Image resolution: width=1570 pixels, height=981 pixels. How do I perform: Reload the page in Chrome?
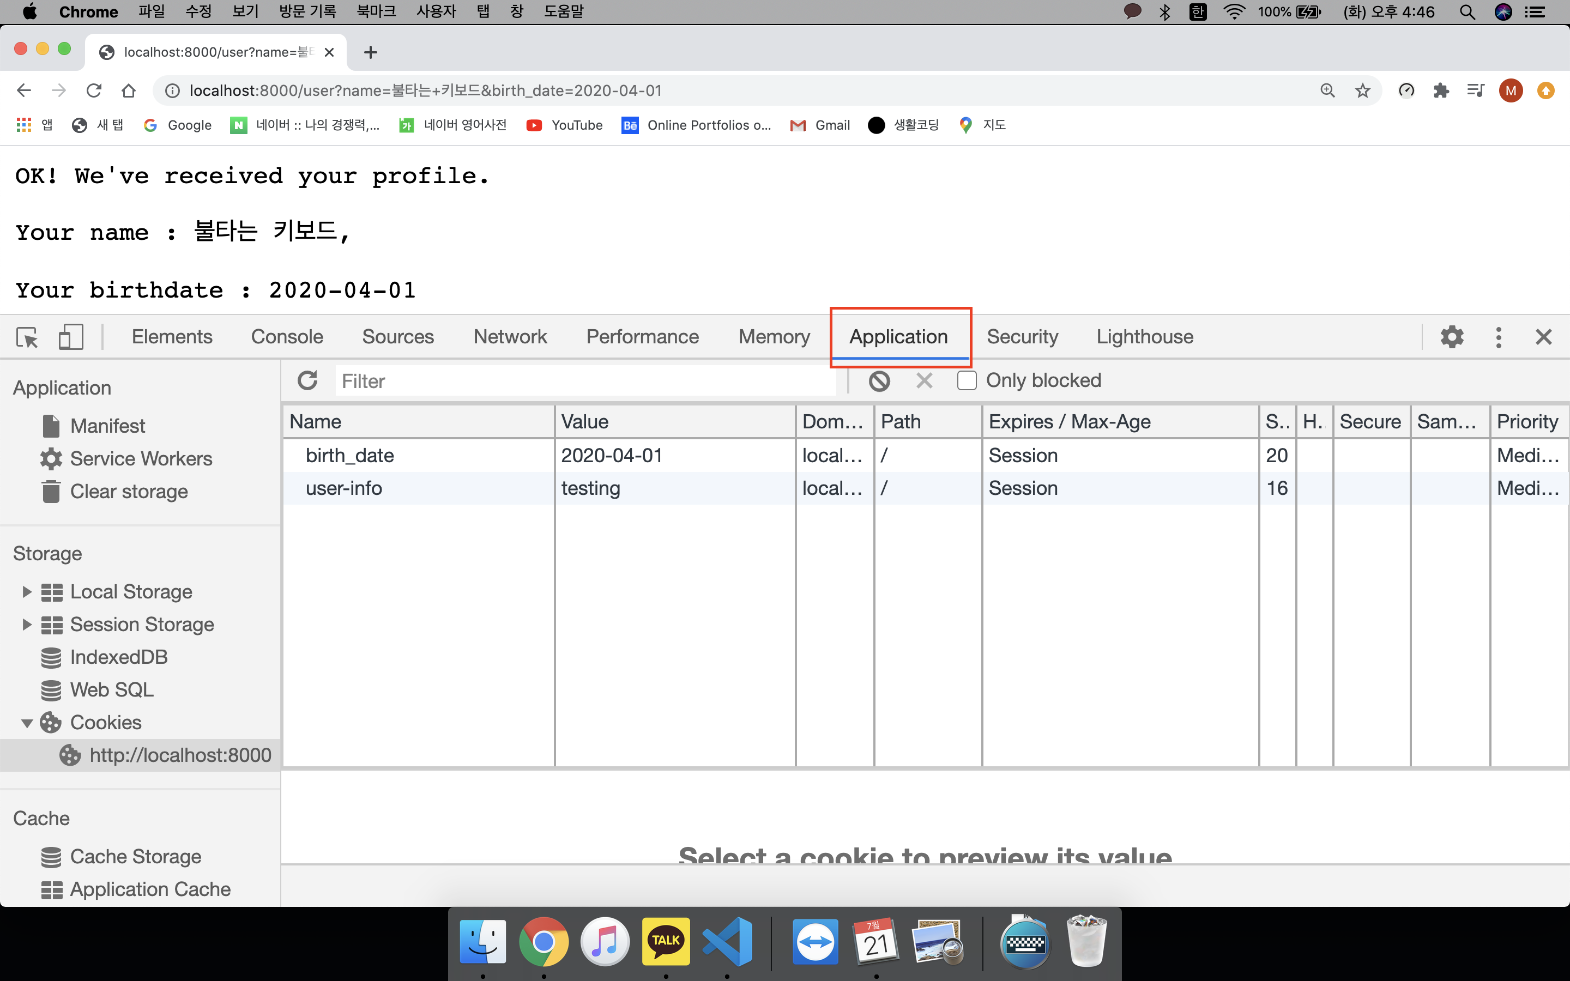[x=94, y=91]
